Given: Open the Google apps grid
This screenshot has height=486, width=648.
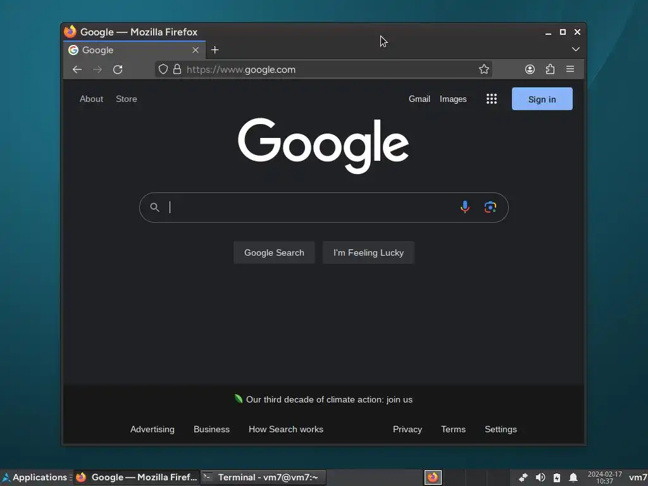Looking at the screenshot, I should point(491,99).
